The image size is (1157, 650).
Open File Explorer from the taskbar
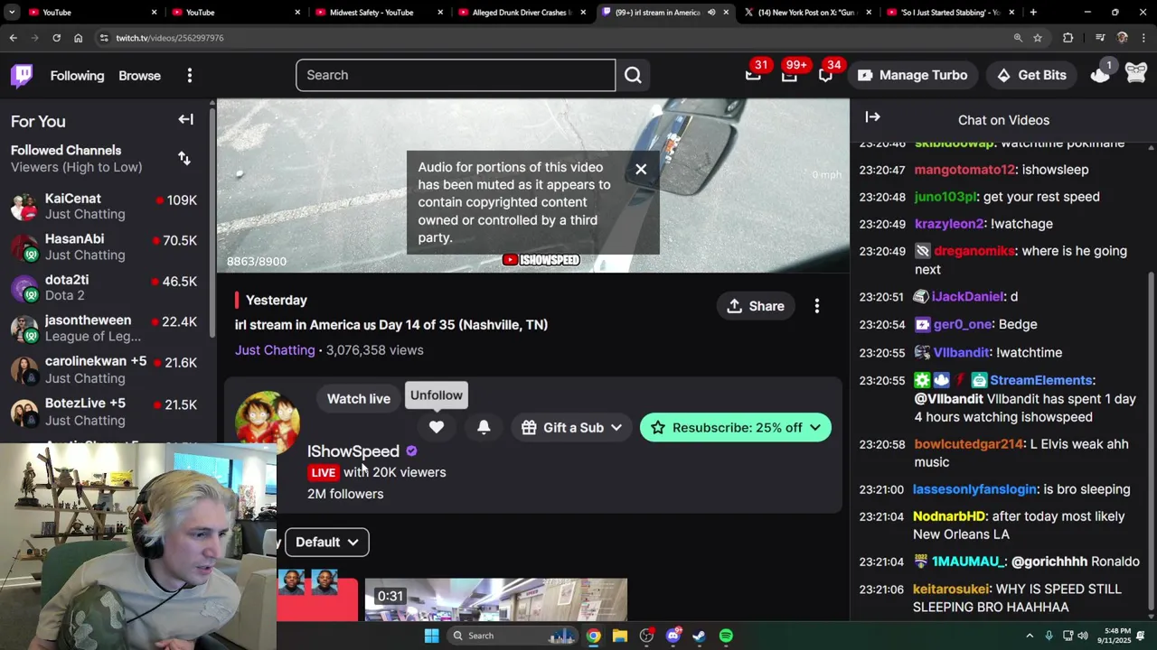click(x=619, y=636)
